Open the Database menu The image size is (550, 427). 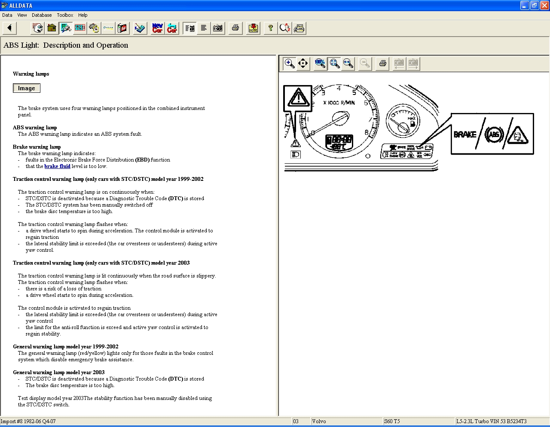42,15
